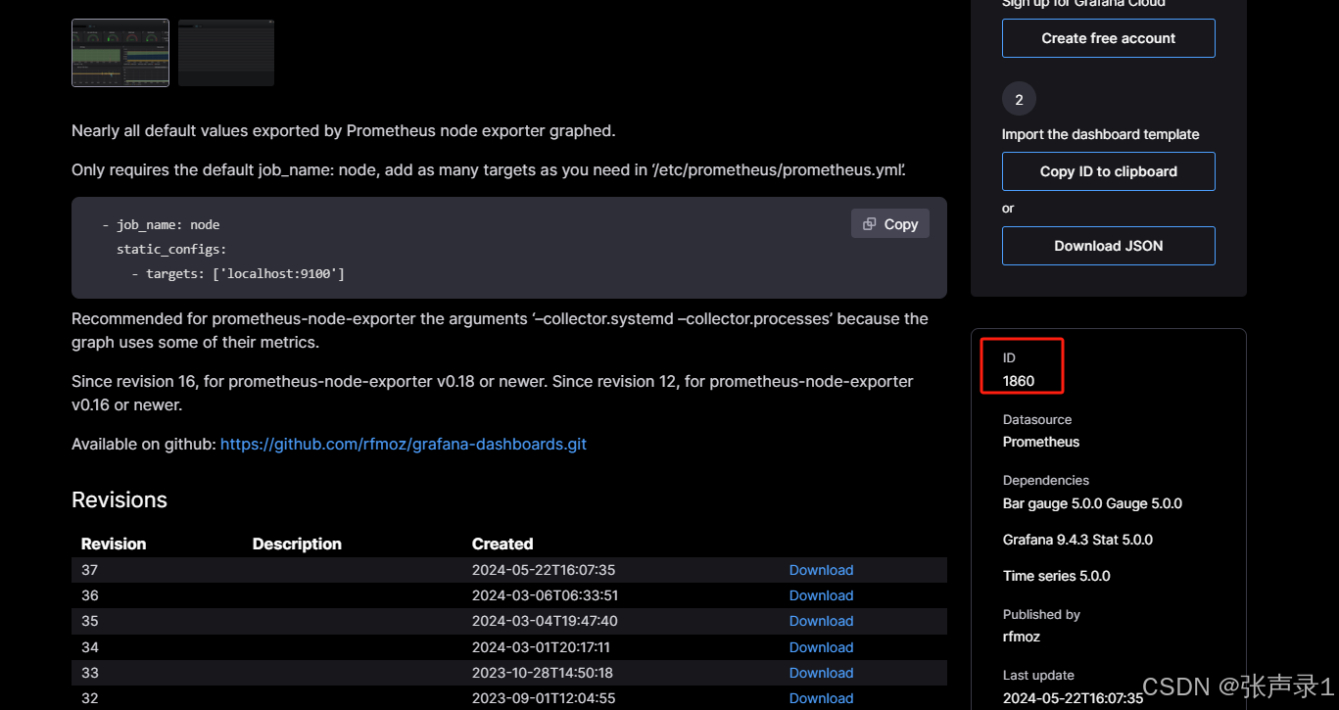The width and height of the screenshot is (1339, 710).
Task: Click the targets localhost:9100 code line
Action: (238, 273)
